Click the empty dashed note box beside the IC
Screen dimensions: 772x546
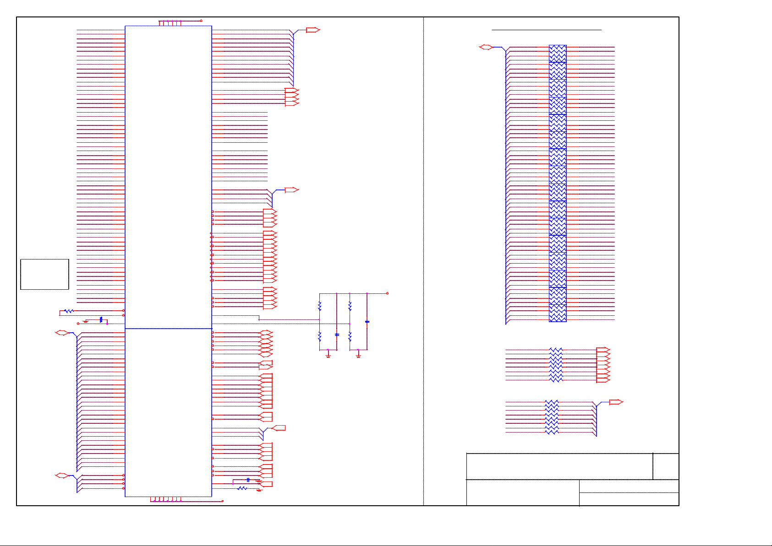pyautogui.click(x=44, y=274)
